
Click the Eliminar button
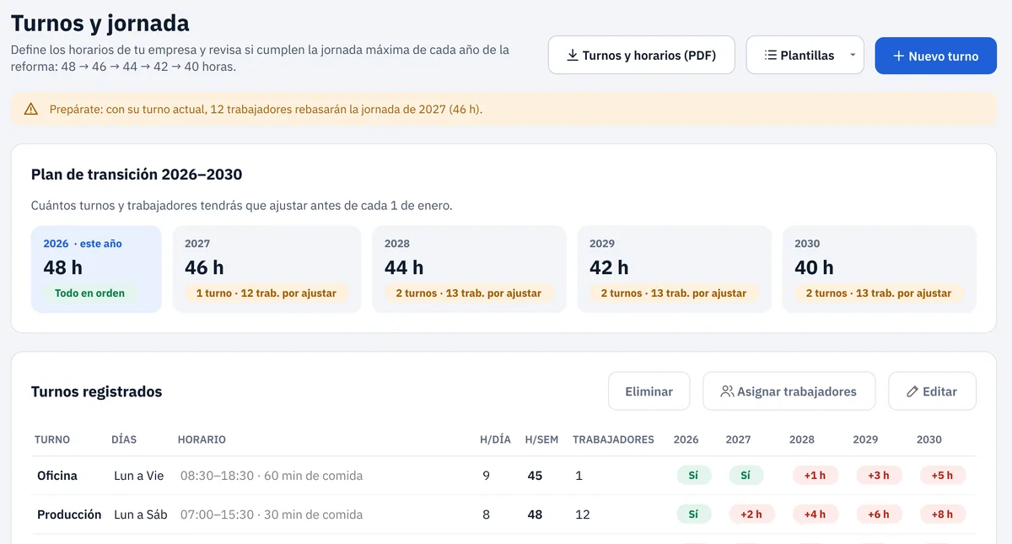pyautogui.click(x=649, y=391)
